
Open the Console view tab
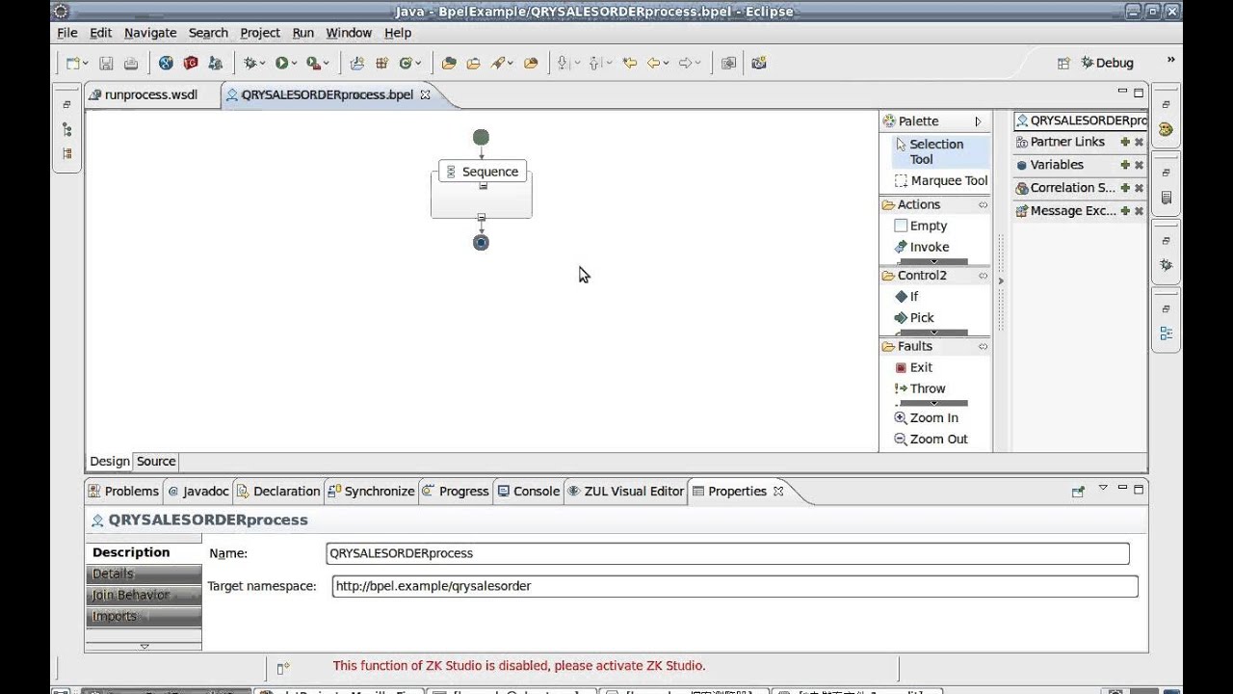[528, 492]
